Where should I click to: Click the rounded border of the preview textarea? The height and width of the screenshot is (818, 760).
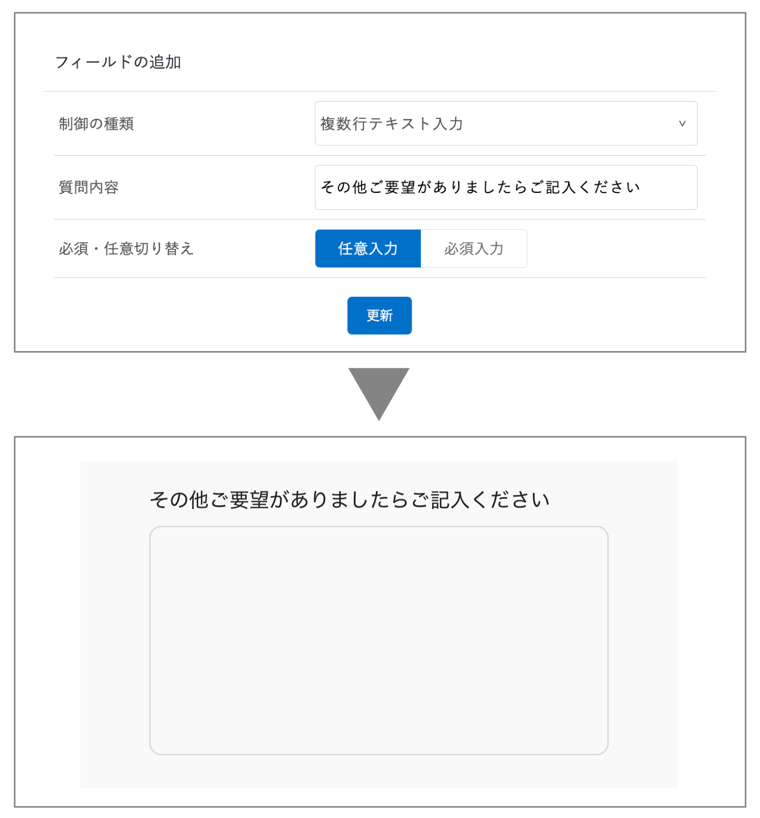(378, 527)
